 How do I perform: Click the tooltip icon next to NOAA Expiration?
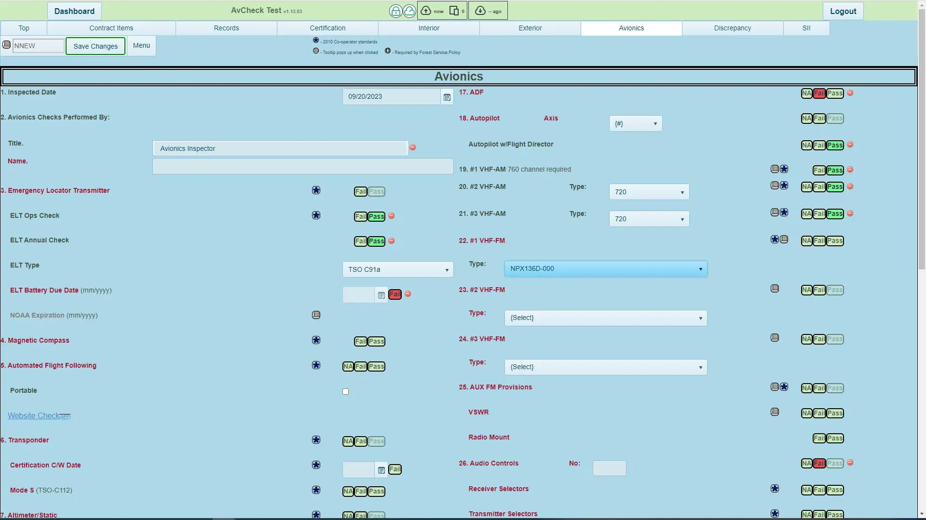pyautogui.click(x=316, y=314)
